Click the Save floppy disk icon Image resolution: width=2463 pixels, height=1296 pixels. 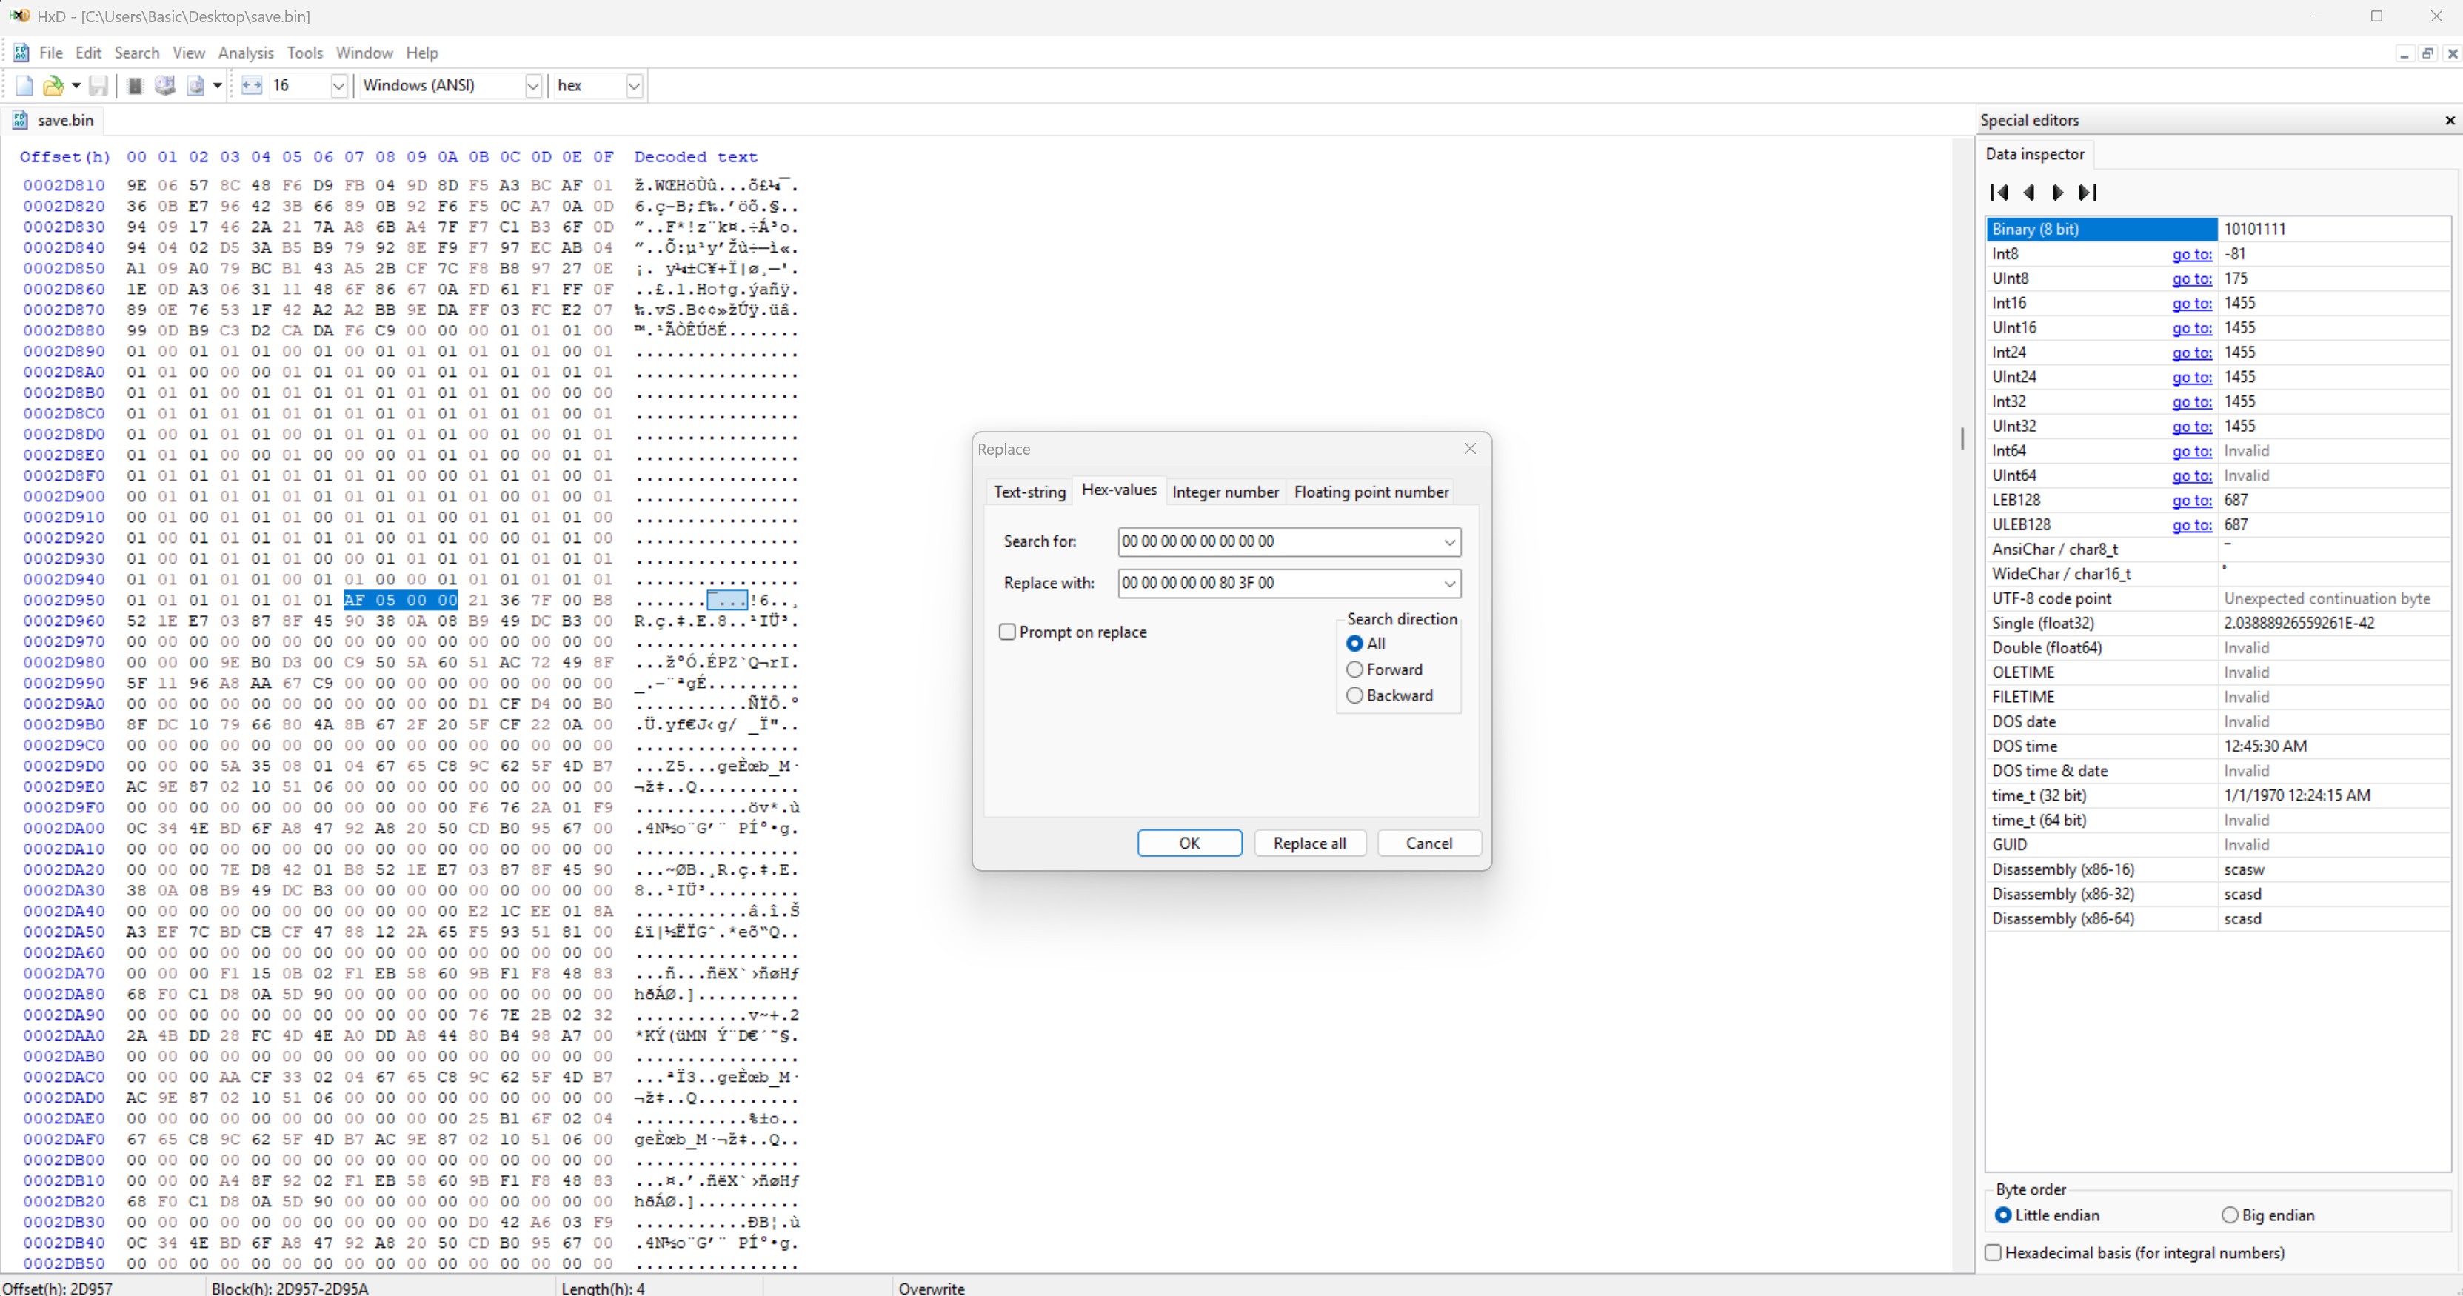[x=98, y=86]
